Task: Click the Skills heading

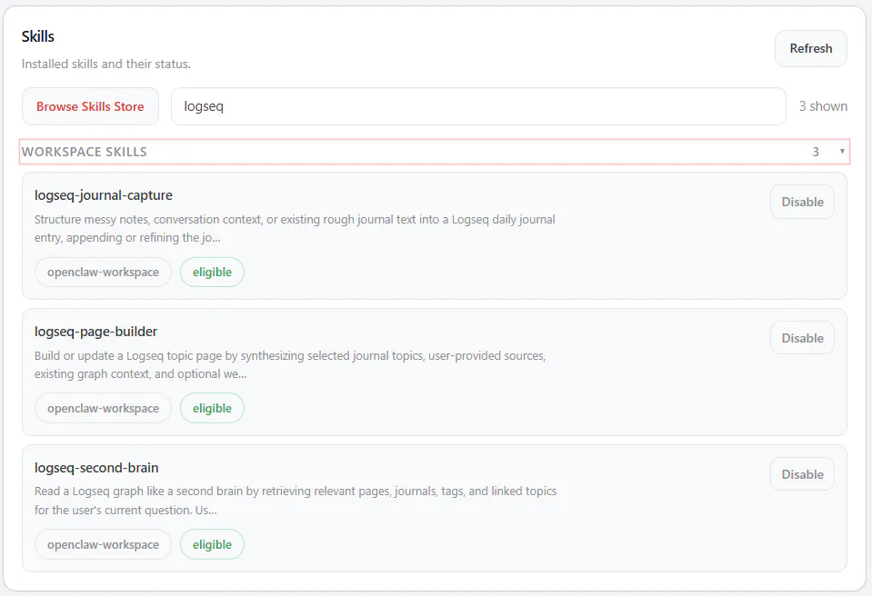Action: pos(38,36)
